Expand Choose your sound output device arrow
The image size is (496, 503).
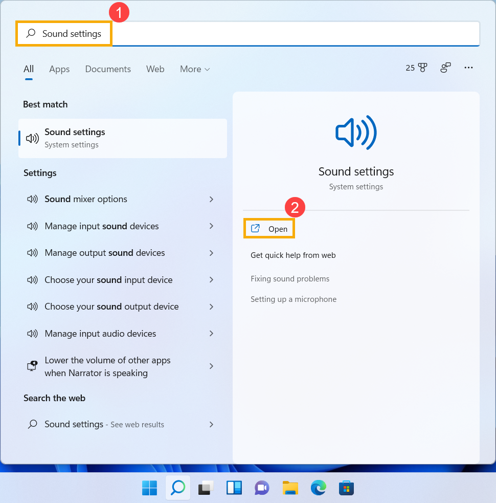click(211, 307)
